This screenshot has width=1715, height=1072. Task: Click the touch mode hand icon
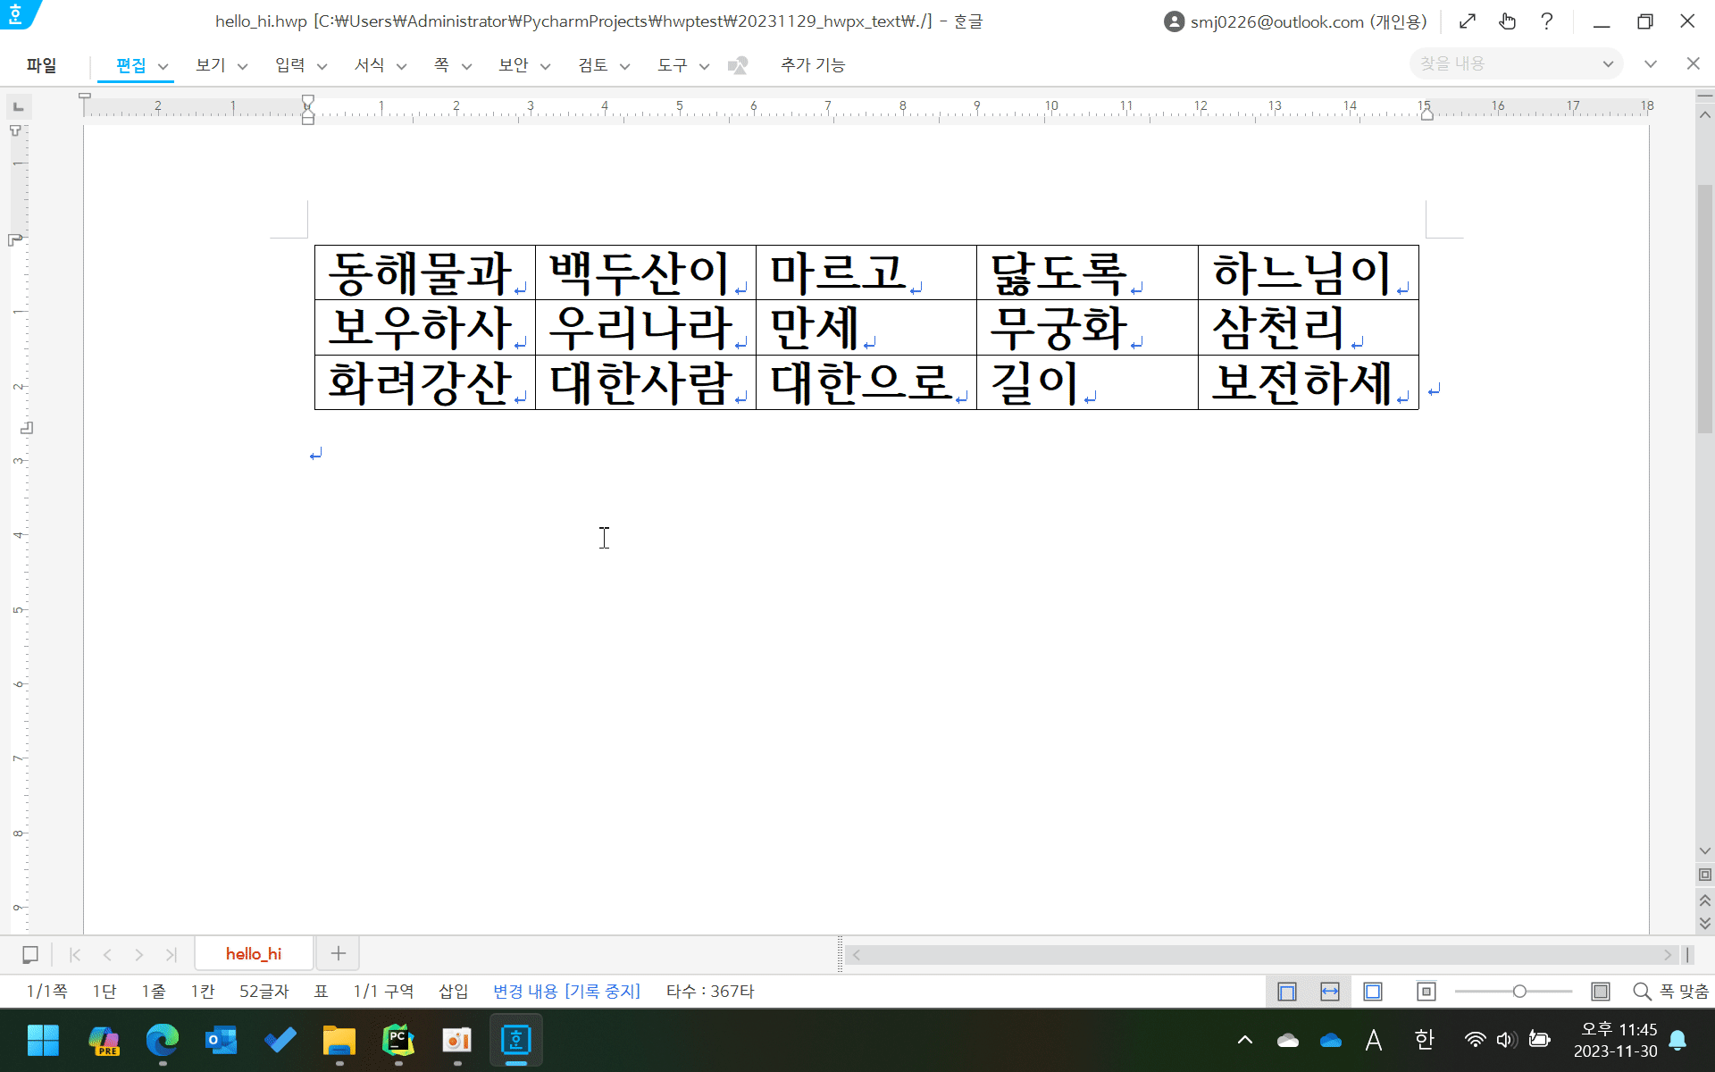click(x=1508, y=21)
